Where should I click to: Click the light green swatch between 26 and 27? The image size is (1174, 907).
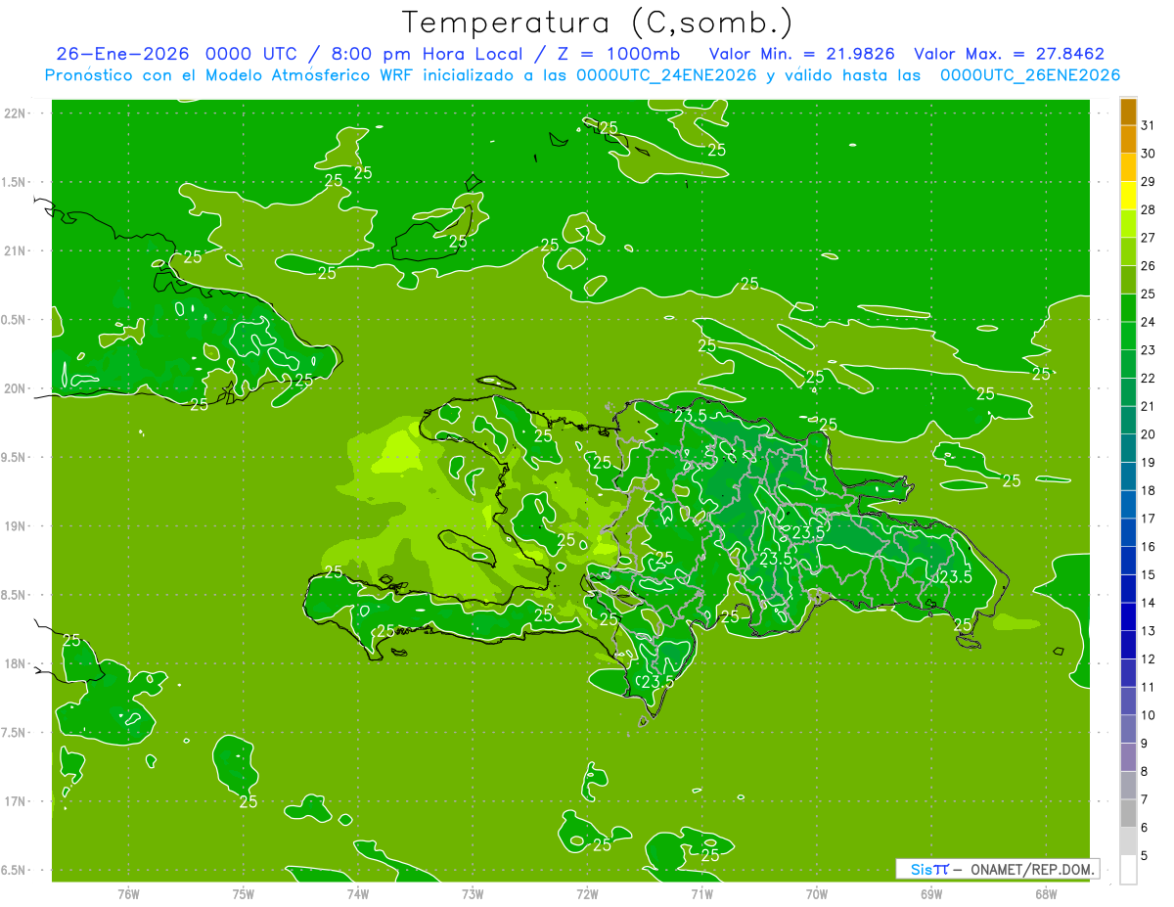pyautogui.click(x=1128, y=251)
